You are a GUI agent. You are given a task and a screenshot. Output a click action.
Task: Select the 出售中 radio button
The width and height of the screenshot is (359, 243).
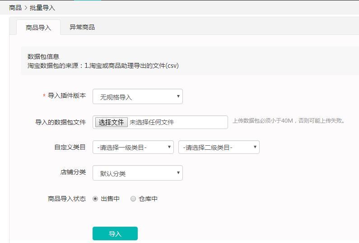coord(95,199)
